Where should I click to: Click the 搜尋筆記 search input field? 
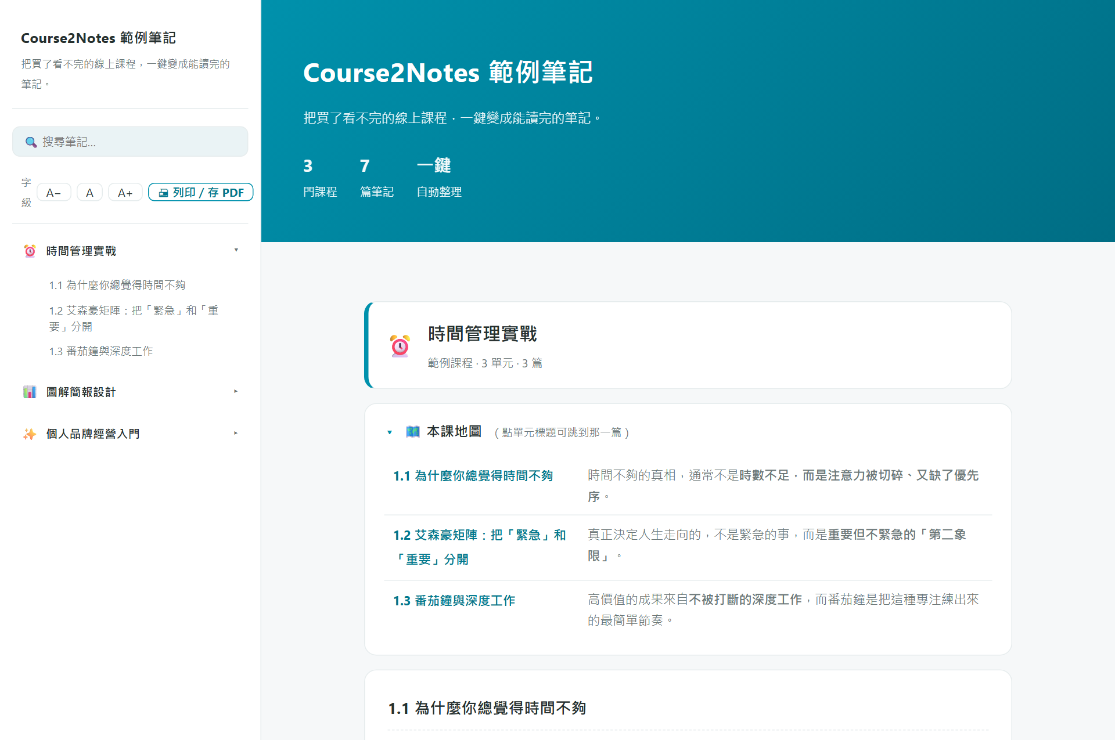130,142
